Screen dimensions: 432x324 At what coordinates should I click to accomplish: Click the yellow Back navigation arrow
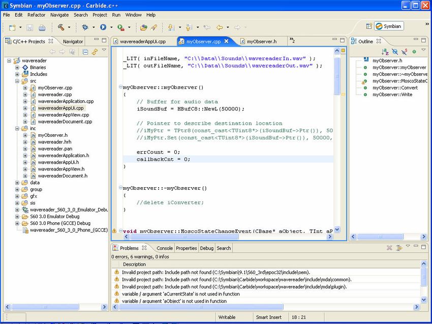click(x=220, y=27)
